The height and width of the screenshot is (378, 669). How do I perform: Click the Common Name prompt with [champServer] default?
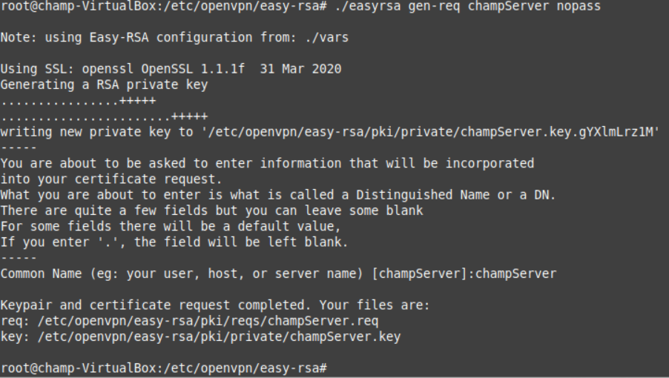coord(278,273)
